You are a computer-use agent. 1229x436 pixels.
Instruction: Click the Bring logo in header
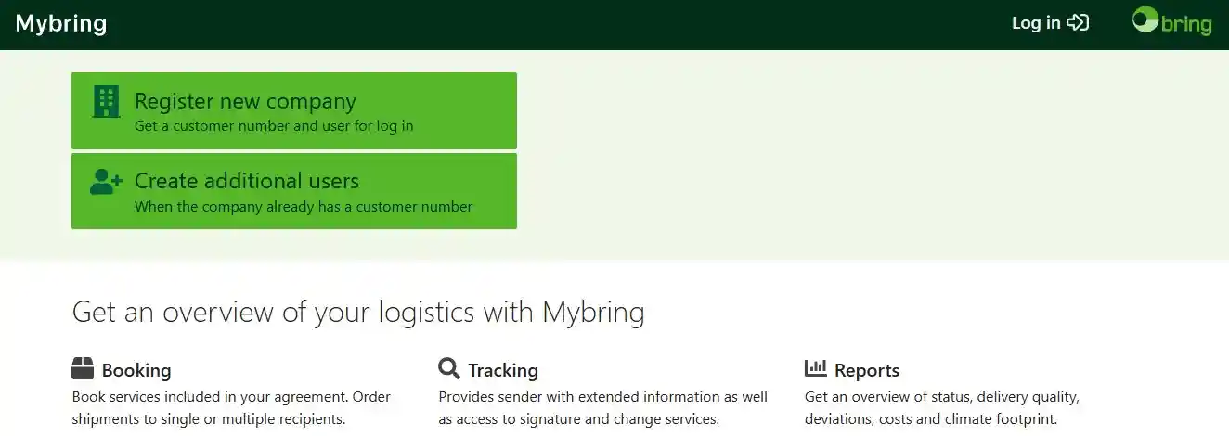pyautogui.click(x=1172, y=21)
